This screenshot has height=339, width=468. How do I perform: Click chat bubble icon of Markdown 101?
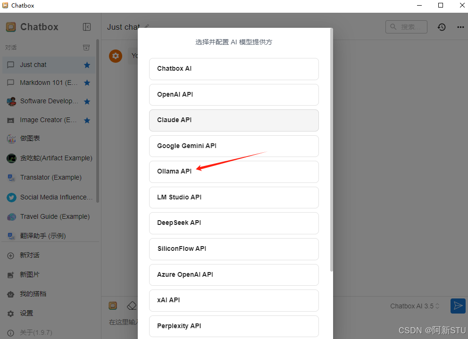(11, 83)
